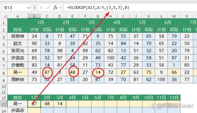The image size is (197, 113).
Task: Click the 4月 header in row 12
Action: 72,98
